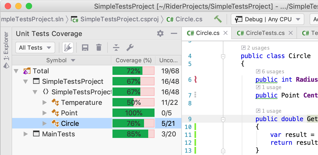Screen dimensions: 318x155
Task: Click the Point 100% coverage bar
Action: pyautogui.click(x=133, y=113)
